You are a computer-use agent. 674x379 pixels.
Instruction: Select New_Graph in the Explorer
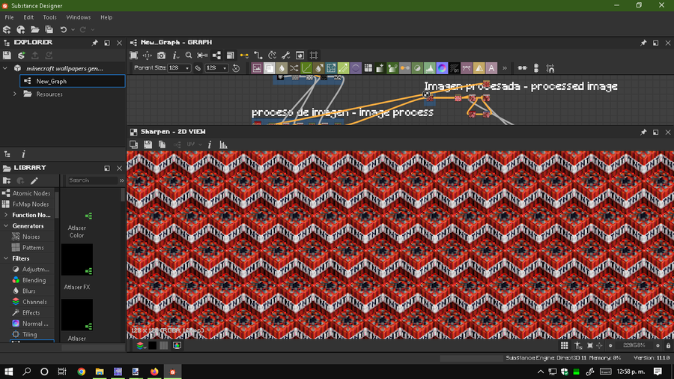tap(72, 81)
